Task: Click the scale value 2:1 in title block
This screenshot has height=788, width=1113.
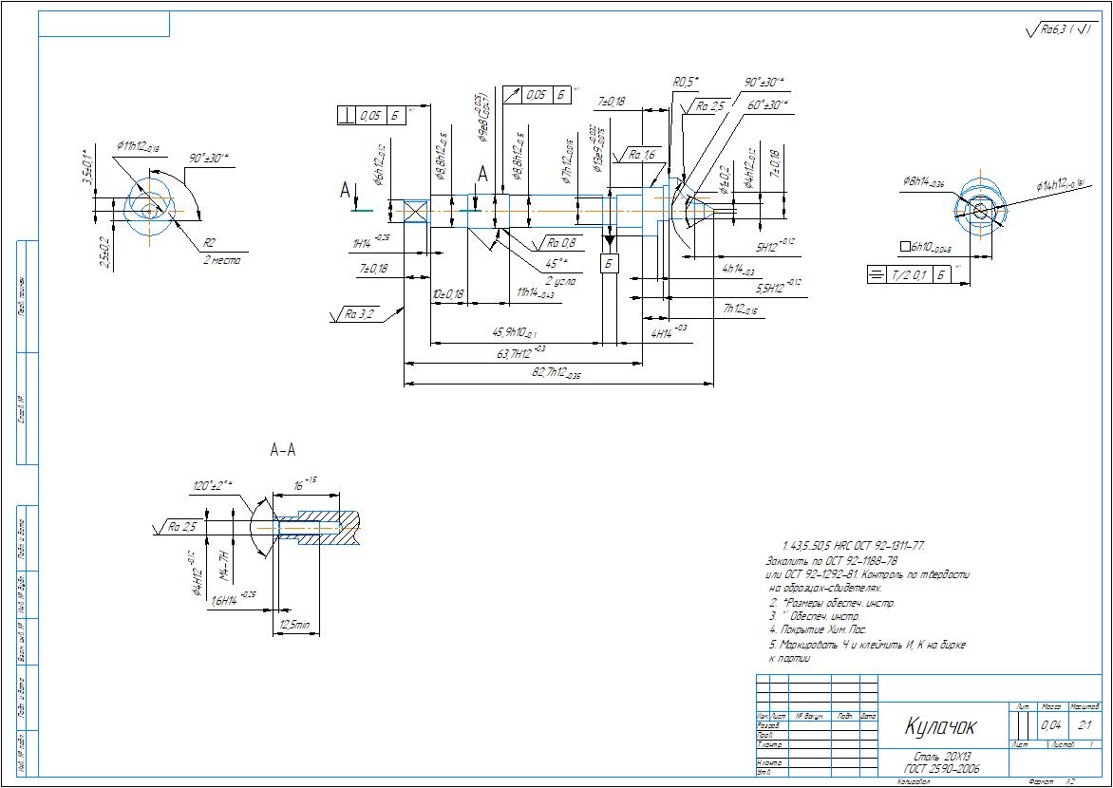Action: 1084,724
